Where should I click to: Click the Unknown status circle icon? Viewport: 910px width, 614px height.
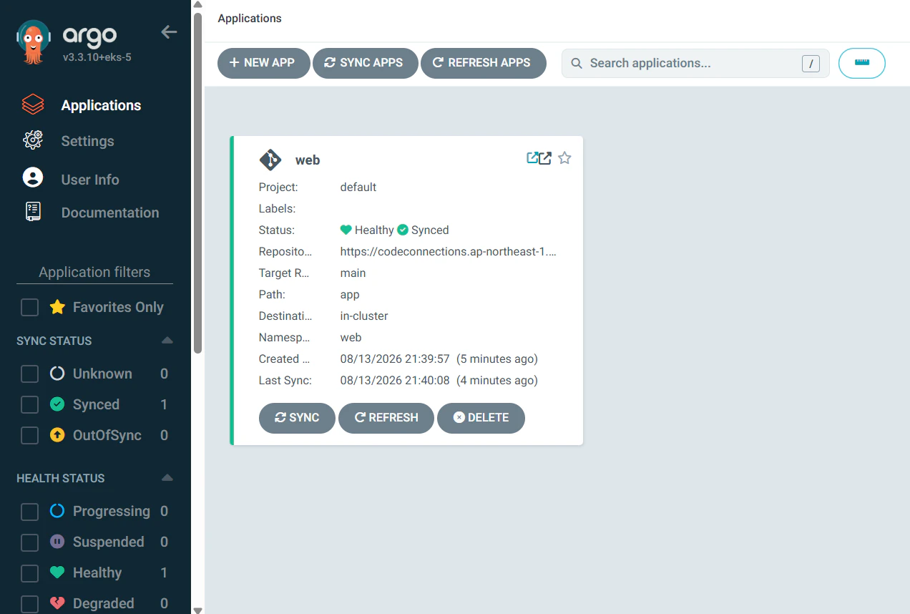pyautogui.click(x=57, y=374)
